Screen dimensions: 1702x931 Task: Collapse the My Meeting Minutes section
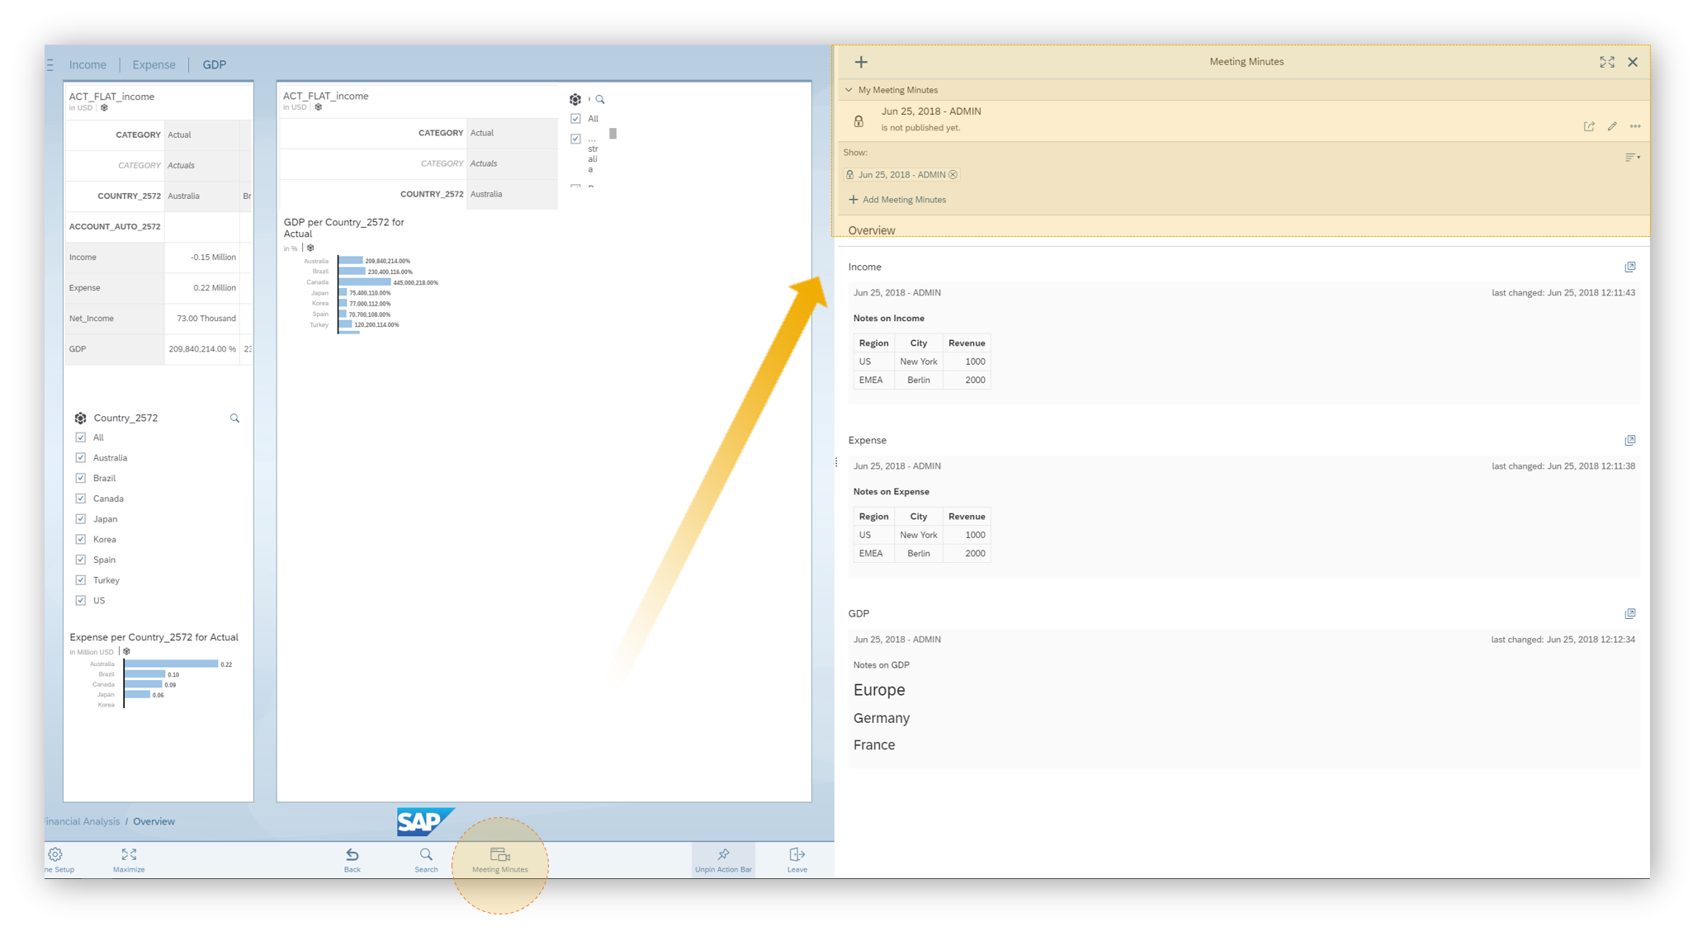849,90
